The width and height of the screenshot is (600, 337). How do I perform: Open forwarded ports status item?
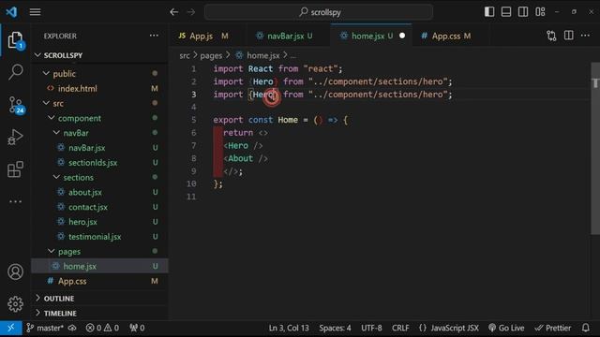(137, 328)
